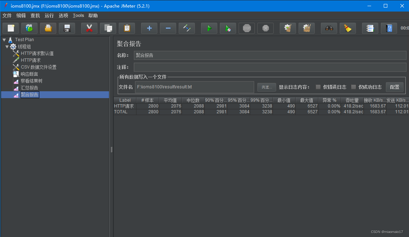Collapse the Test Plan tree node
Screen dimensions: 409x237
[x=4, y=40]
